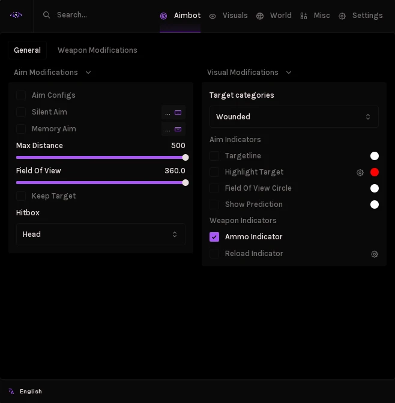Open the Highlight Target gear settings
This screenshot has height=403, width=395.
[360, 173]
